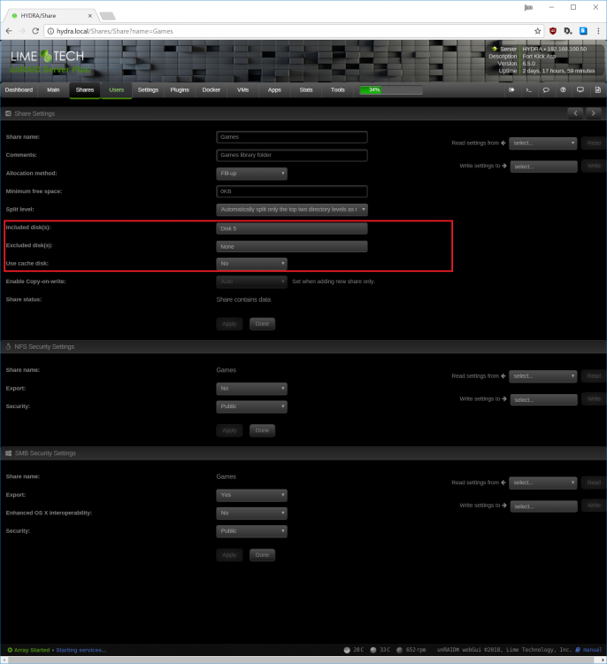Screen dimensions: 607x664
Task: Open Chrome's three-dot menu
Action: [598, 31]
